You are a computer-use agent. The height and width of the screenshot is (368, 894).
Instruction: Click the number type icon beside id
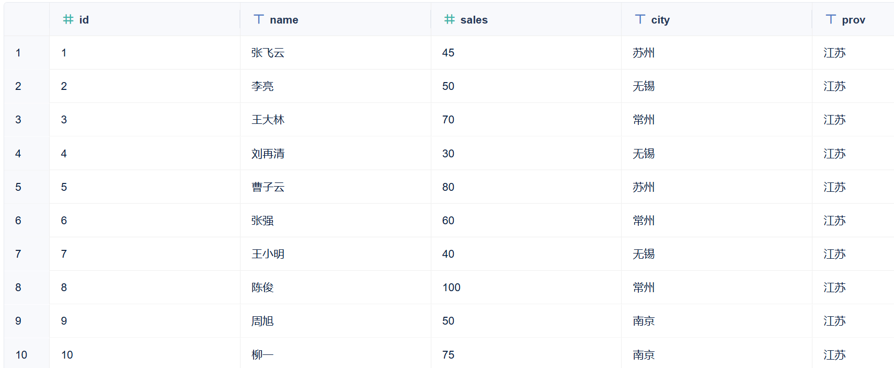[x=68, y=19]
